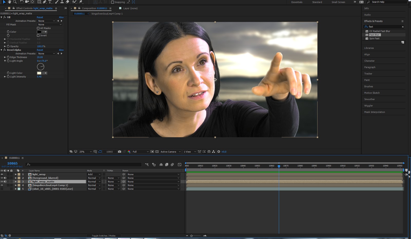411x239 pixels.
Task: Click Toggle Switches / Modes button
Action: tap(104, 236)
